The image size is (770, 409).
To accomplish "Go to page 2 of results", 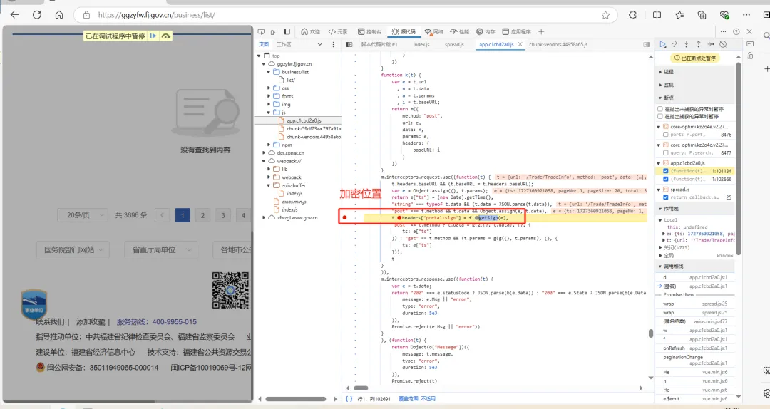I will click(202, 215).
